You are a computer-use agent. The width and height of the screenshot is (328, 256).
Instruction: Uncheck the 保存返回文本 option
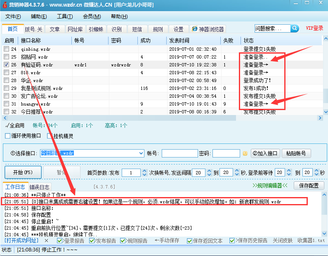[x=190, y=241]
